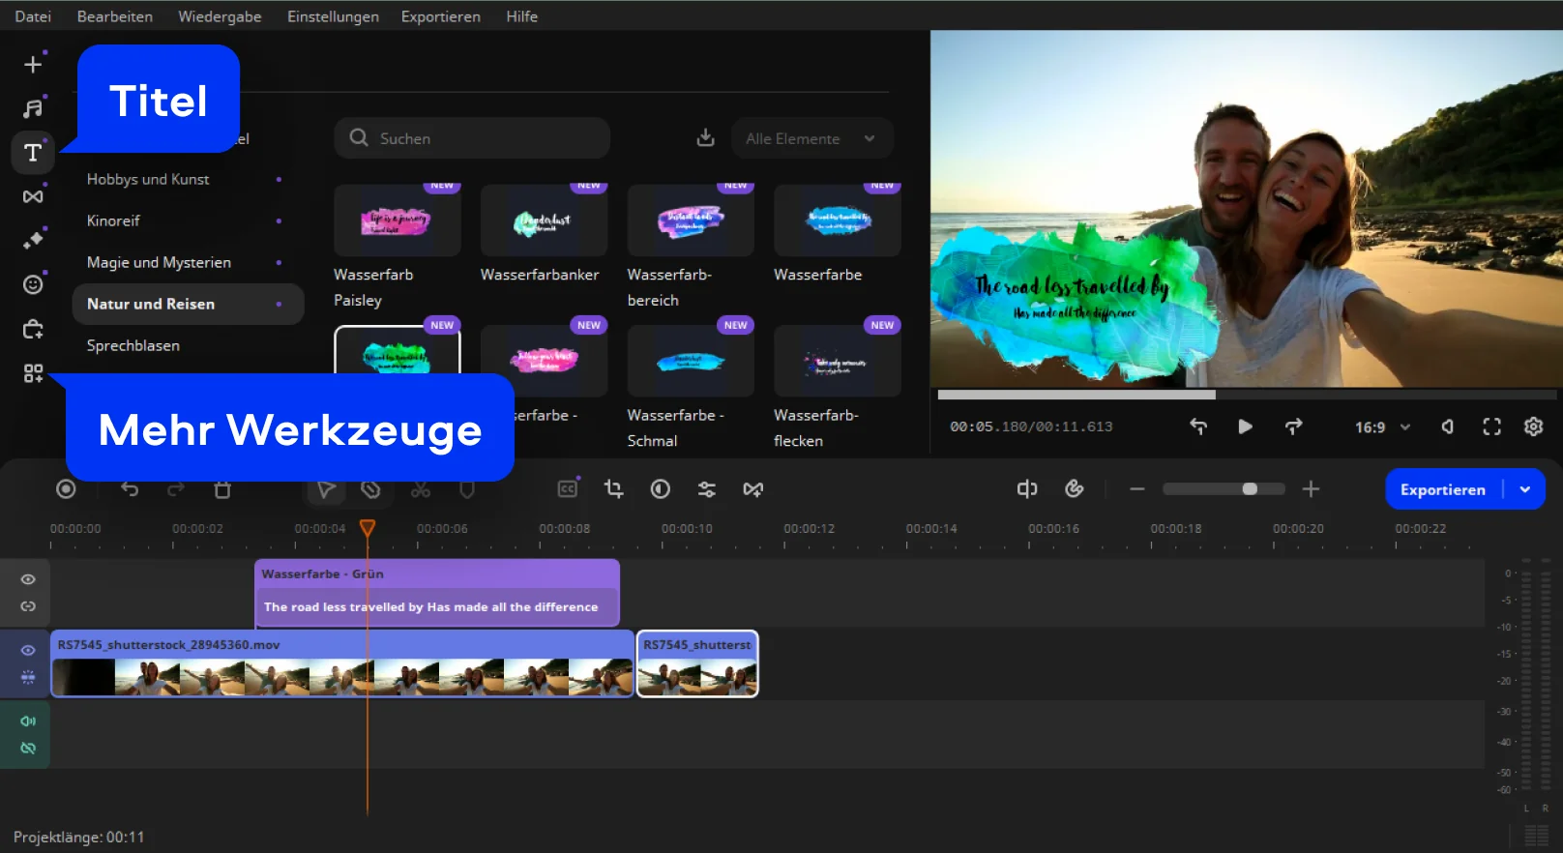Open the Audio music note panel
The image size is (1563, 853).
pyautogui.click(x=33, y=108)
